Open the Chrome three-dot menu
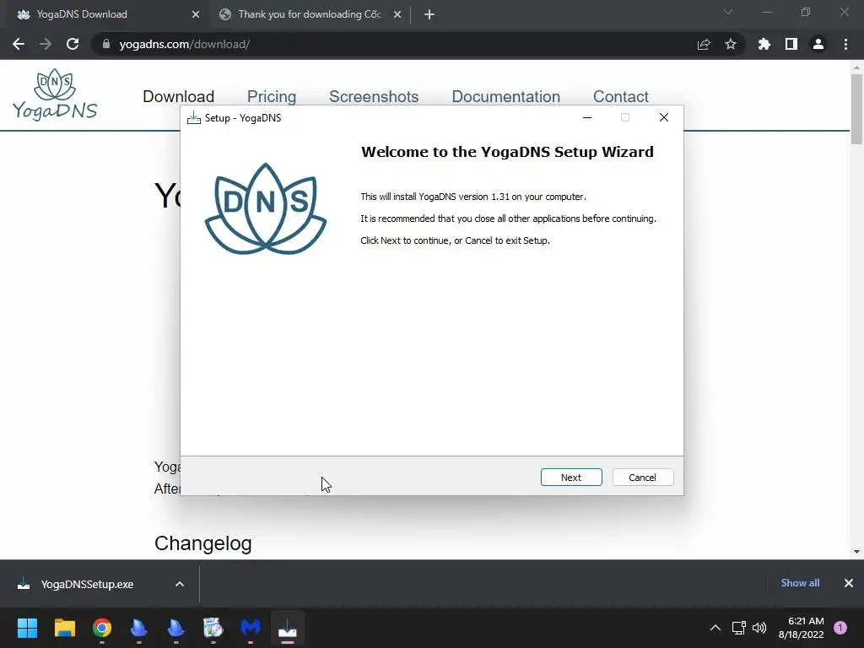This screenshot has height=648, width=864. (845, 44)
